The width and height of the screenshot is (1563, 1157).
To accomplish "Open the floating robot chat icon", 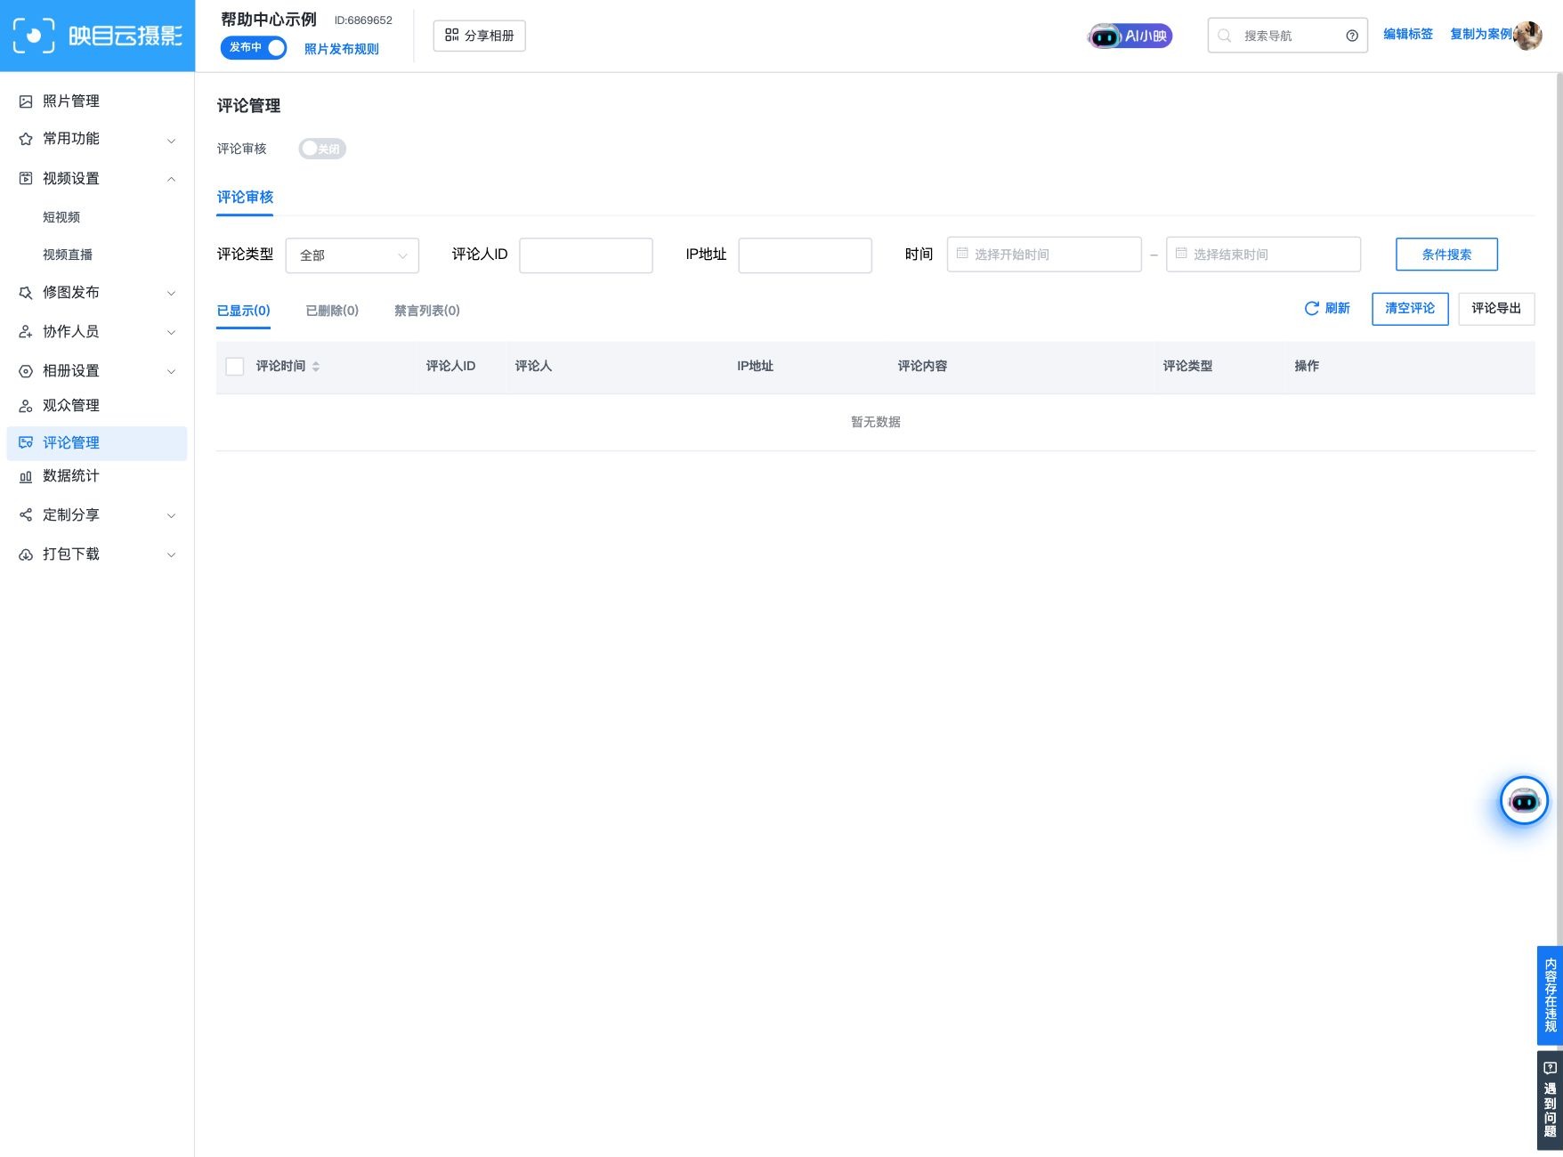I will 1524,800.
